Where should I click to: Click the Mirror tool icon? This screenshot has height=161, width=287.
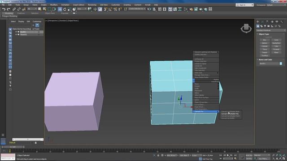[149, 9]
